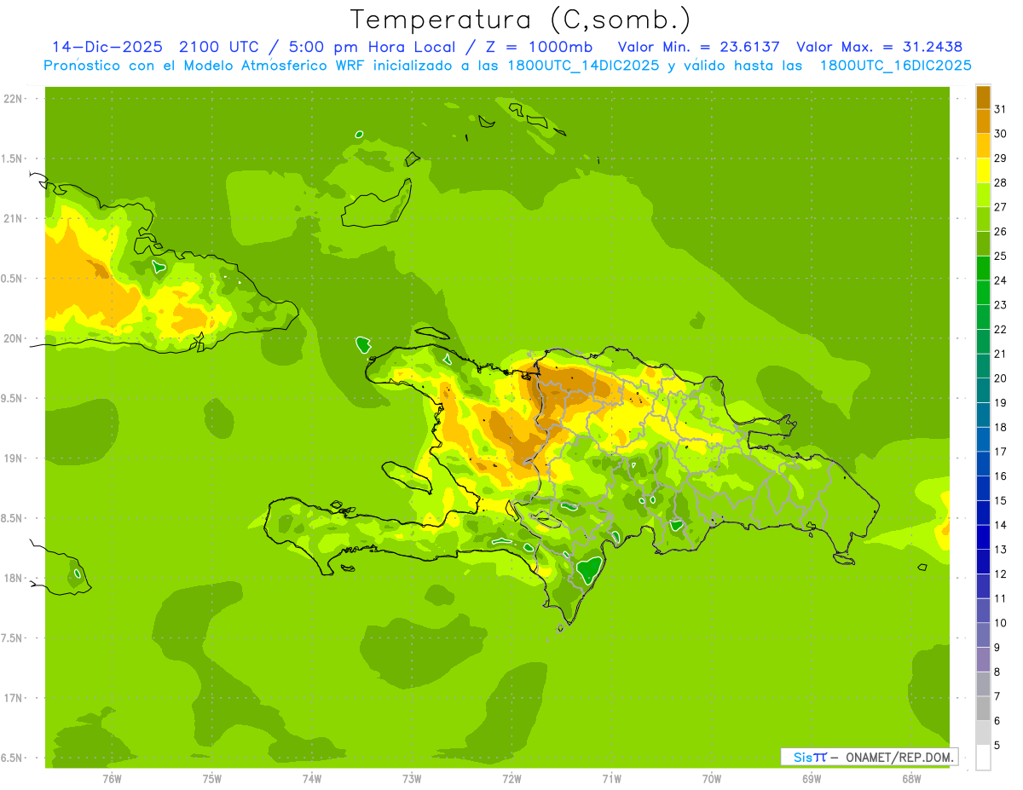
Task: Click the 'ONAMET/REP.DOM.' credit label
Action: click(x=898, y=757)
